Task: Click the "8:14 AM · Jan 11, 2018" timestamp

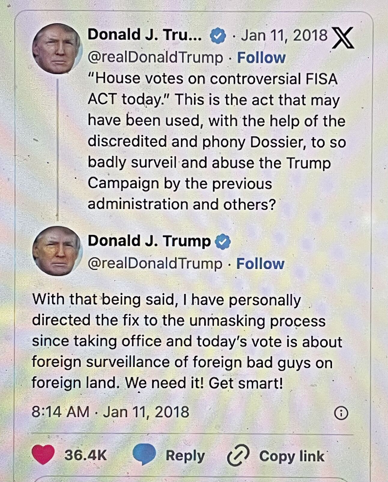Action: point(110,412)
